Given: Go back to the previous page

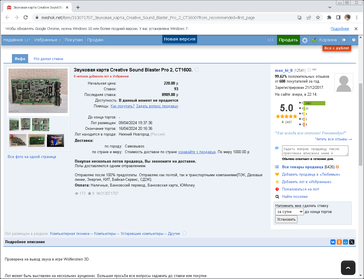Looking at the screenshot, I should coord(7,17).
